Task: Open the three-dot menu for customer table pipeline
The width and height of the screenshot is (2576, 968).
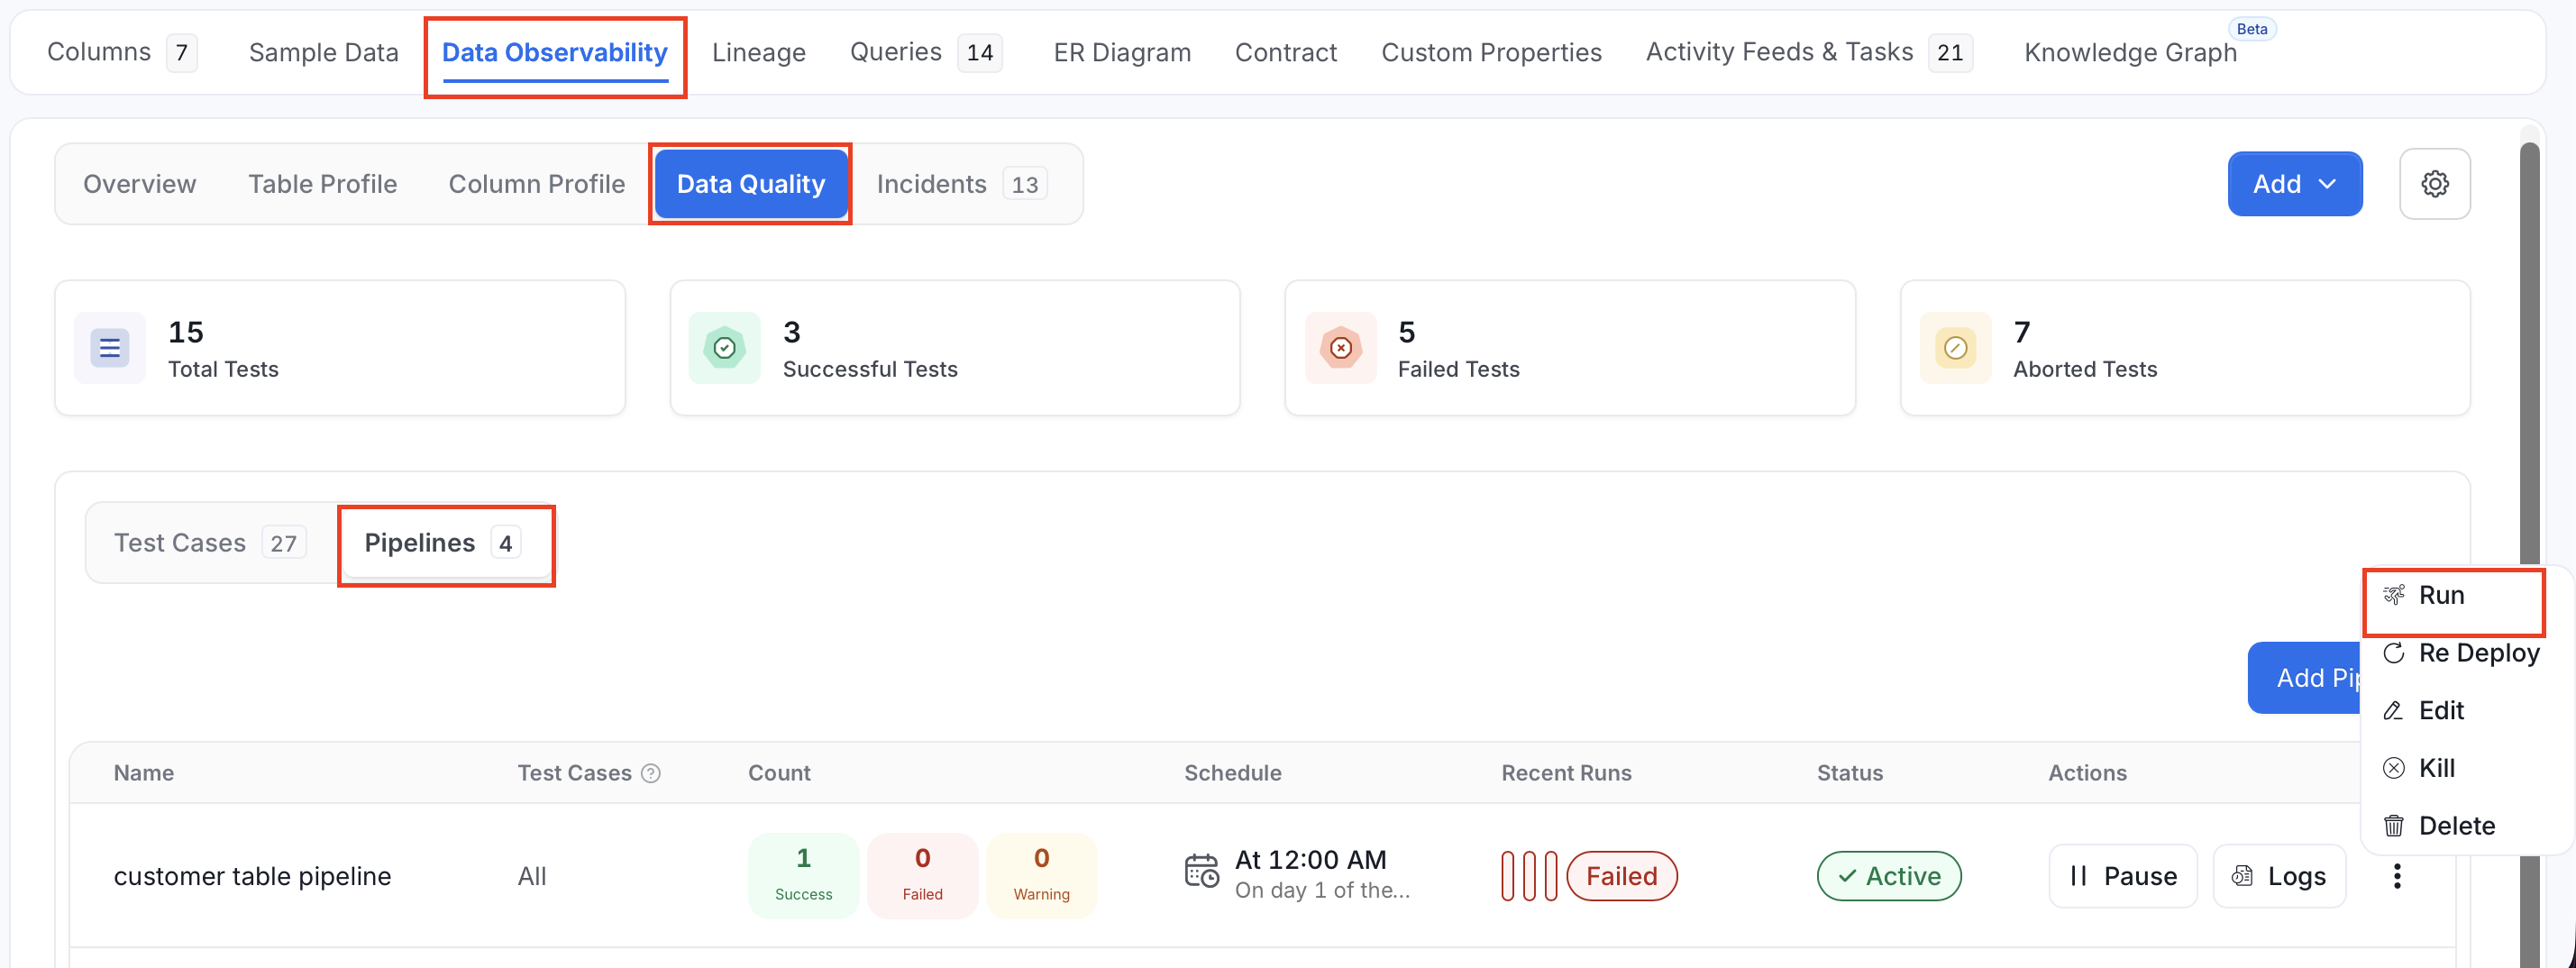Action: pos(2397,876)
